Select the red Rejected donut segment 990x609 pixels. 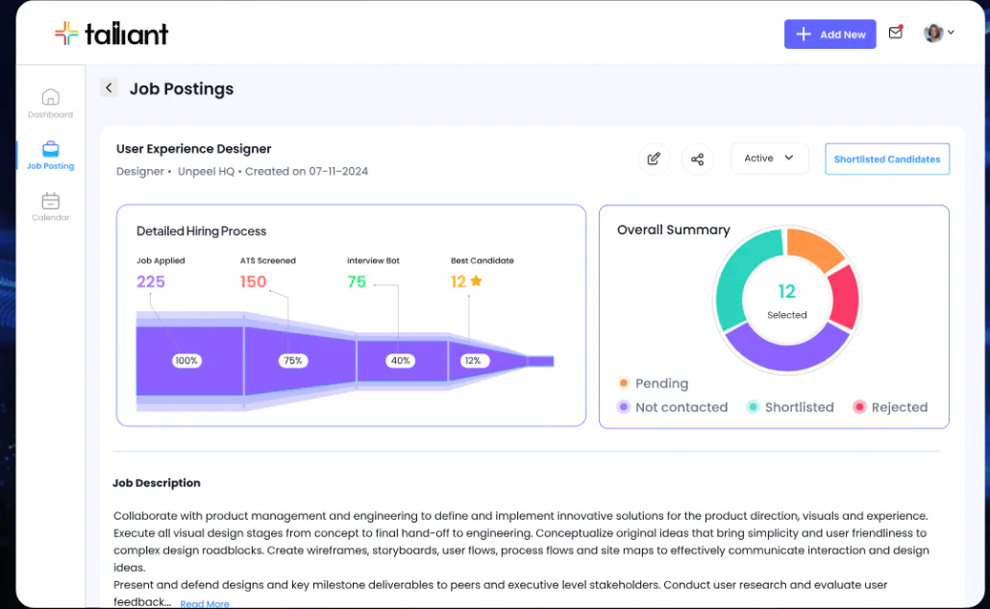[x=846, y=298]
